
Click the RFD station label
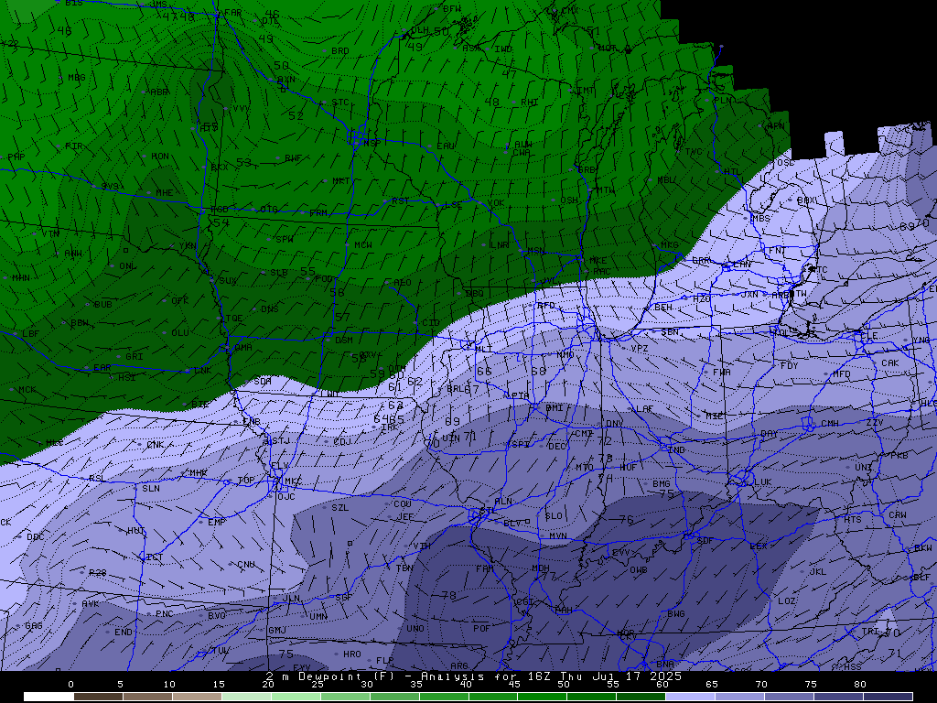(546, 306)
